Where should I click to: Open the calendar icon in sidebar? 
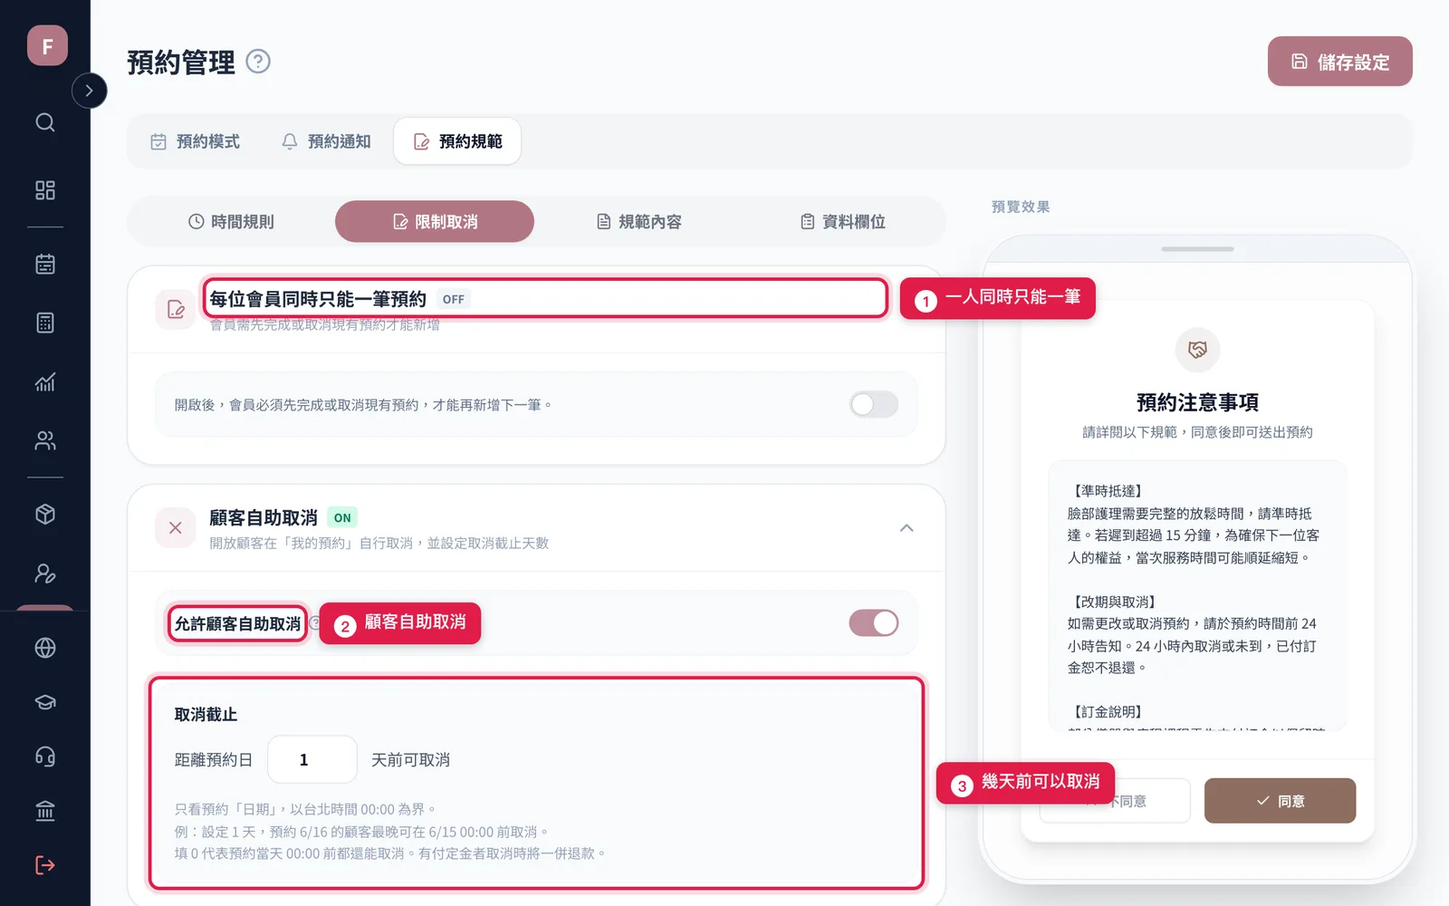[x=45, y=264]
